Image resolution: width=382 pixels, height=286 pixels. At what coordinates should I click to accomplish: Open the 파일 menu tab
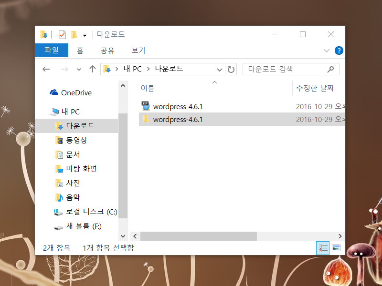coord(52,50)
